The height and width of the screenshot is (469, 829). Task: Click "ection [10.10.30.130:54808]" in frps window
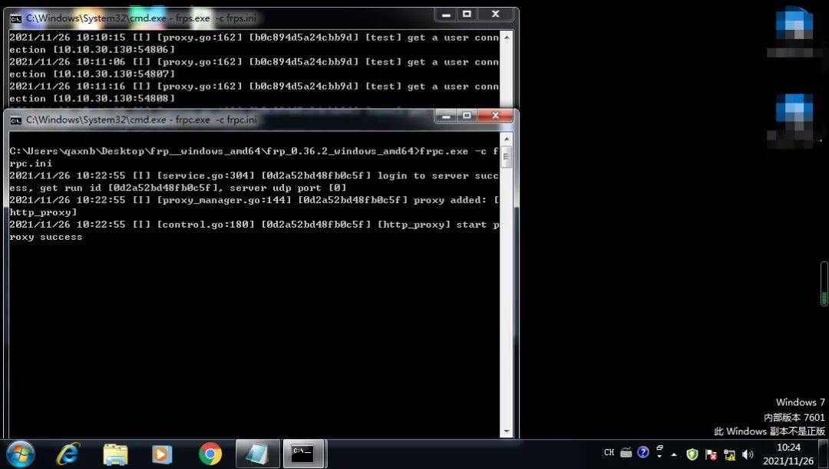(92, 98)
